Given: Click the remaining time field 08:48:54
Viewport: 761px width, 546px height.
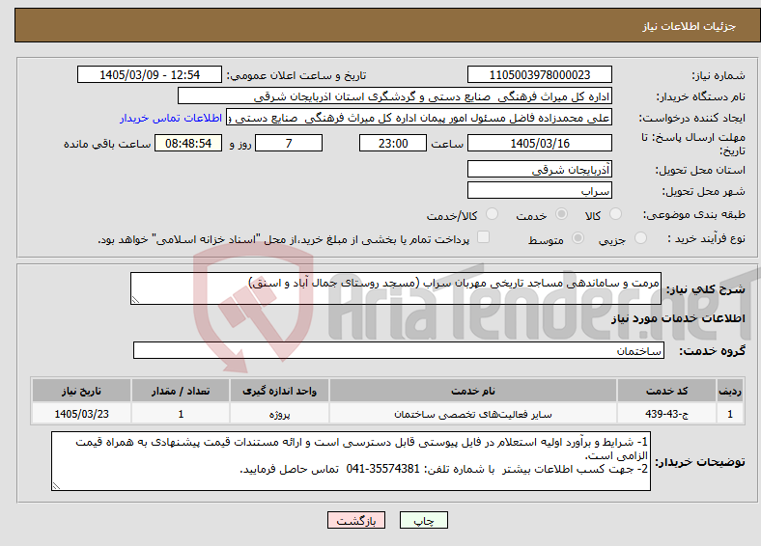Looking at the screenshot, I should (188, 143).
